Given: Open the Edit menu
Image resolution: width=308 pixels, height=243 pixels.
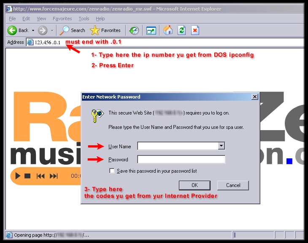Looking at the screenshot, I should tap(26, 19).
